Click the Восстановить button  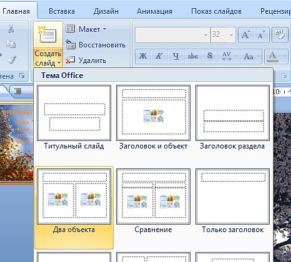[x=96, y=45]
